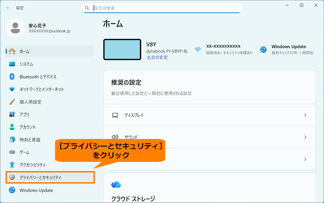Image resolution: width=324 pixels, height=203 pixels.
Task: Click the header Windows Update circular icon
Action: pos(263,49)
